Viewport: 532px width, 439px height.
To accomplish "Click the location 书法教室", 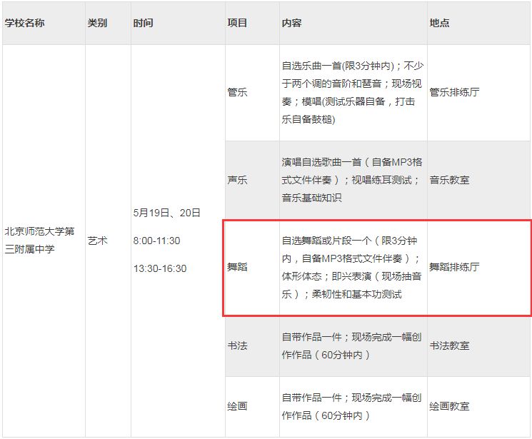I will (449, 345).
